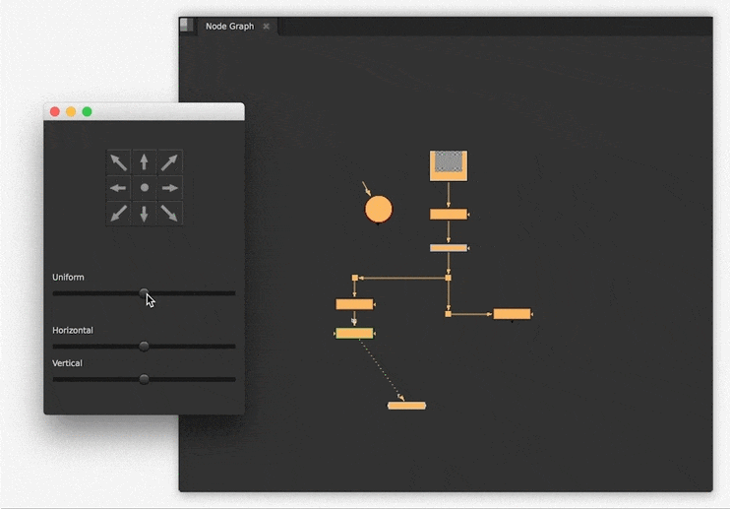This screenshot has height=509, width=730.
Task: Select the far-right rectangular node
Action: pyautogui.click(x=512, y=314)
